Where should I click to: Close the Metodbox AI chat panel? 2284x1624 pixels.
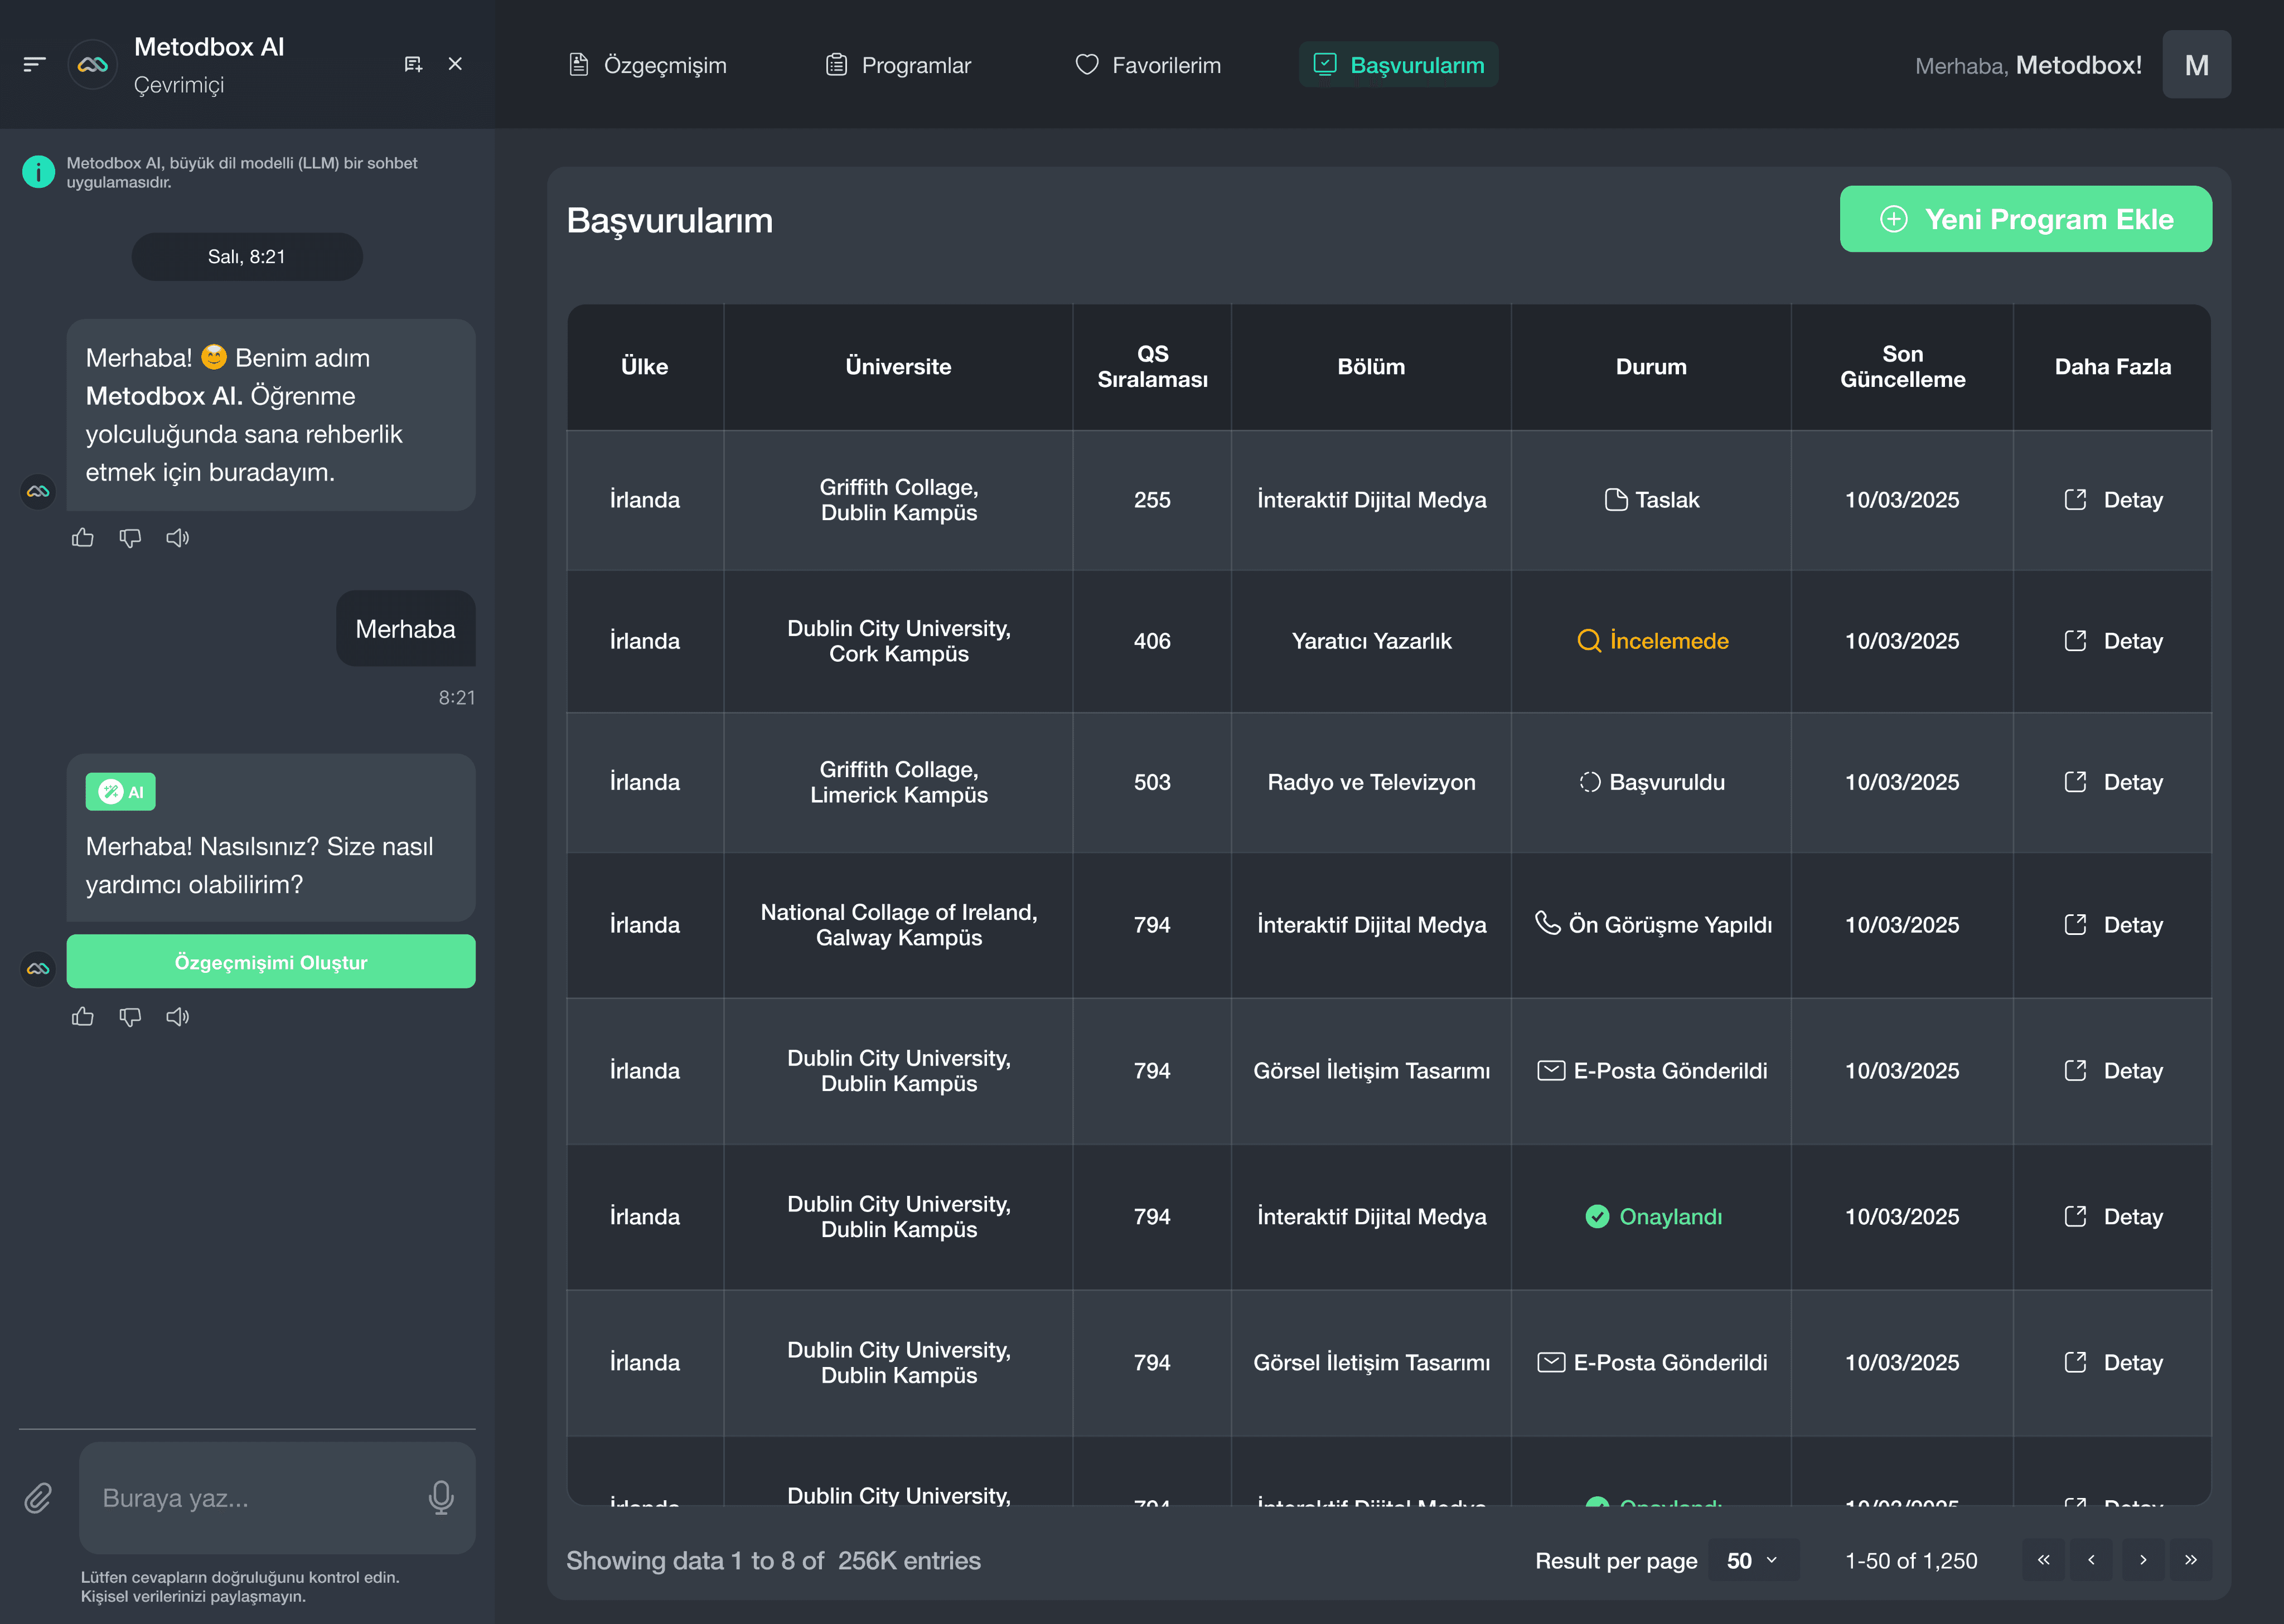point(455,64)
